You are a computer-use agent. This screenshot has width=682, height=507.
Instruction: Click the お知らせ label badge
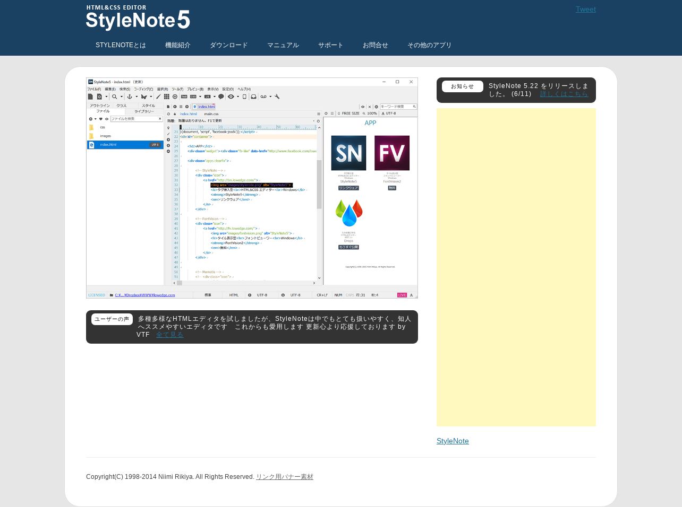tap(463, 86)
